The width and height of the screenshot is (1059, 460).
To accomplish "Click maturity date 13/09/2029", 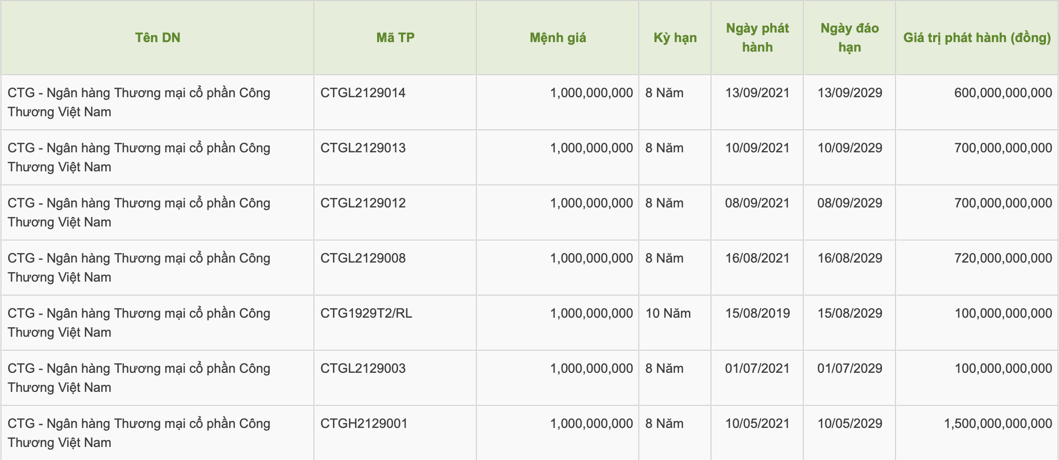I will click(x=849, y=93).
